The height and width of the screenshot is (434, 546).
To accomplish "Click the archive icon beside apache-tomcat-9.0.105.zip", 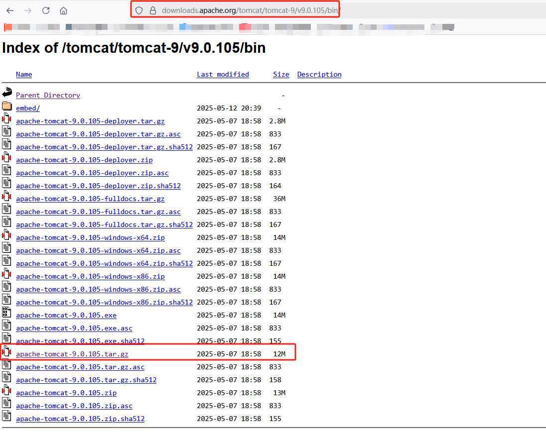I will tap(6, 390).
